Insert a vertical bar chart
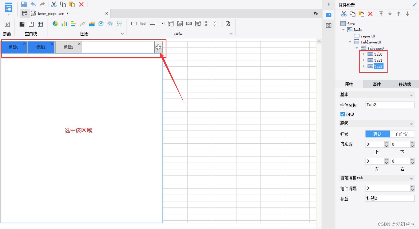Screen dimensions: 419x229 coord(64,24)
